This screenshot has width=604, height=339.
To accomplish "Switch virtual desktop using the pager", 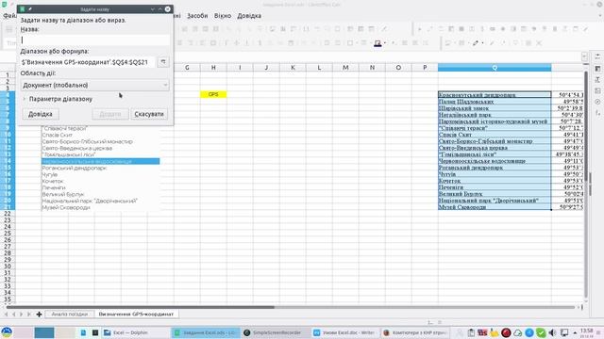I will [x=44, y=332].
